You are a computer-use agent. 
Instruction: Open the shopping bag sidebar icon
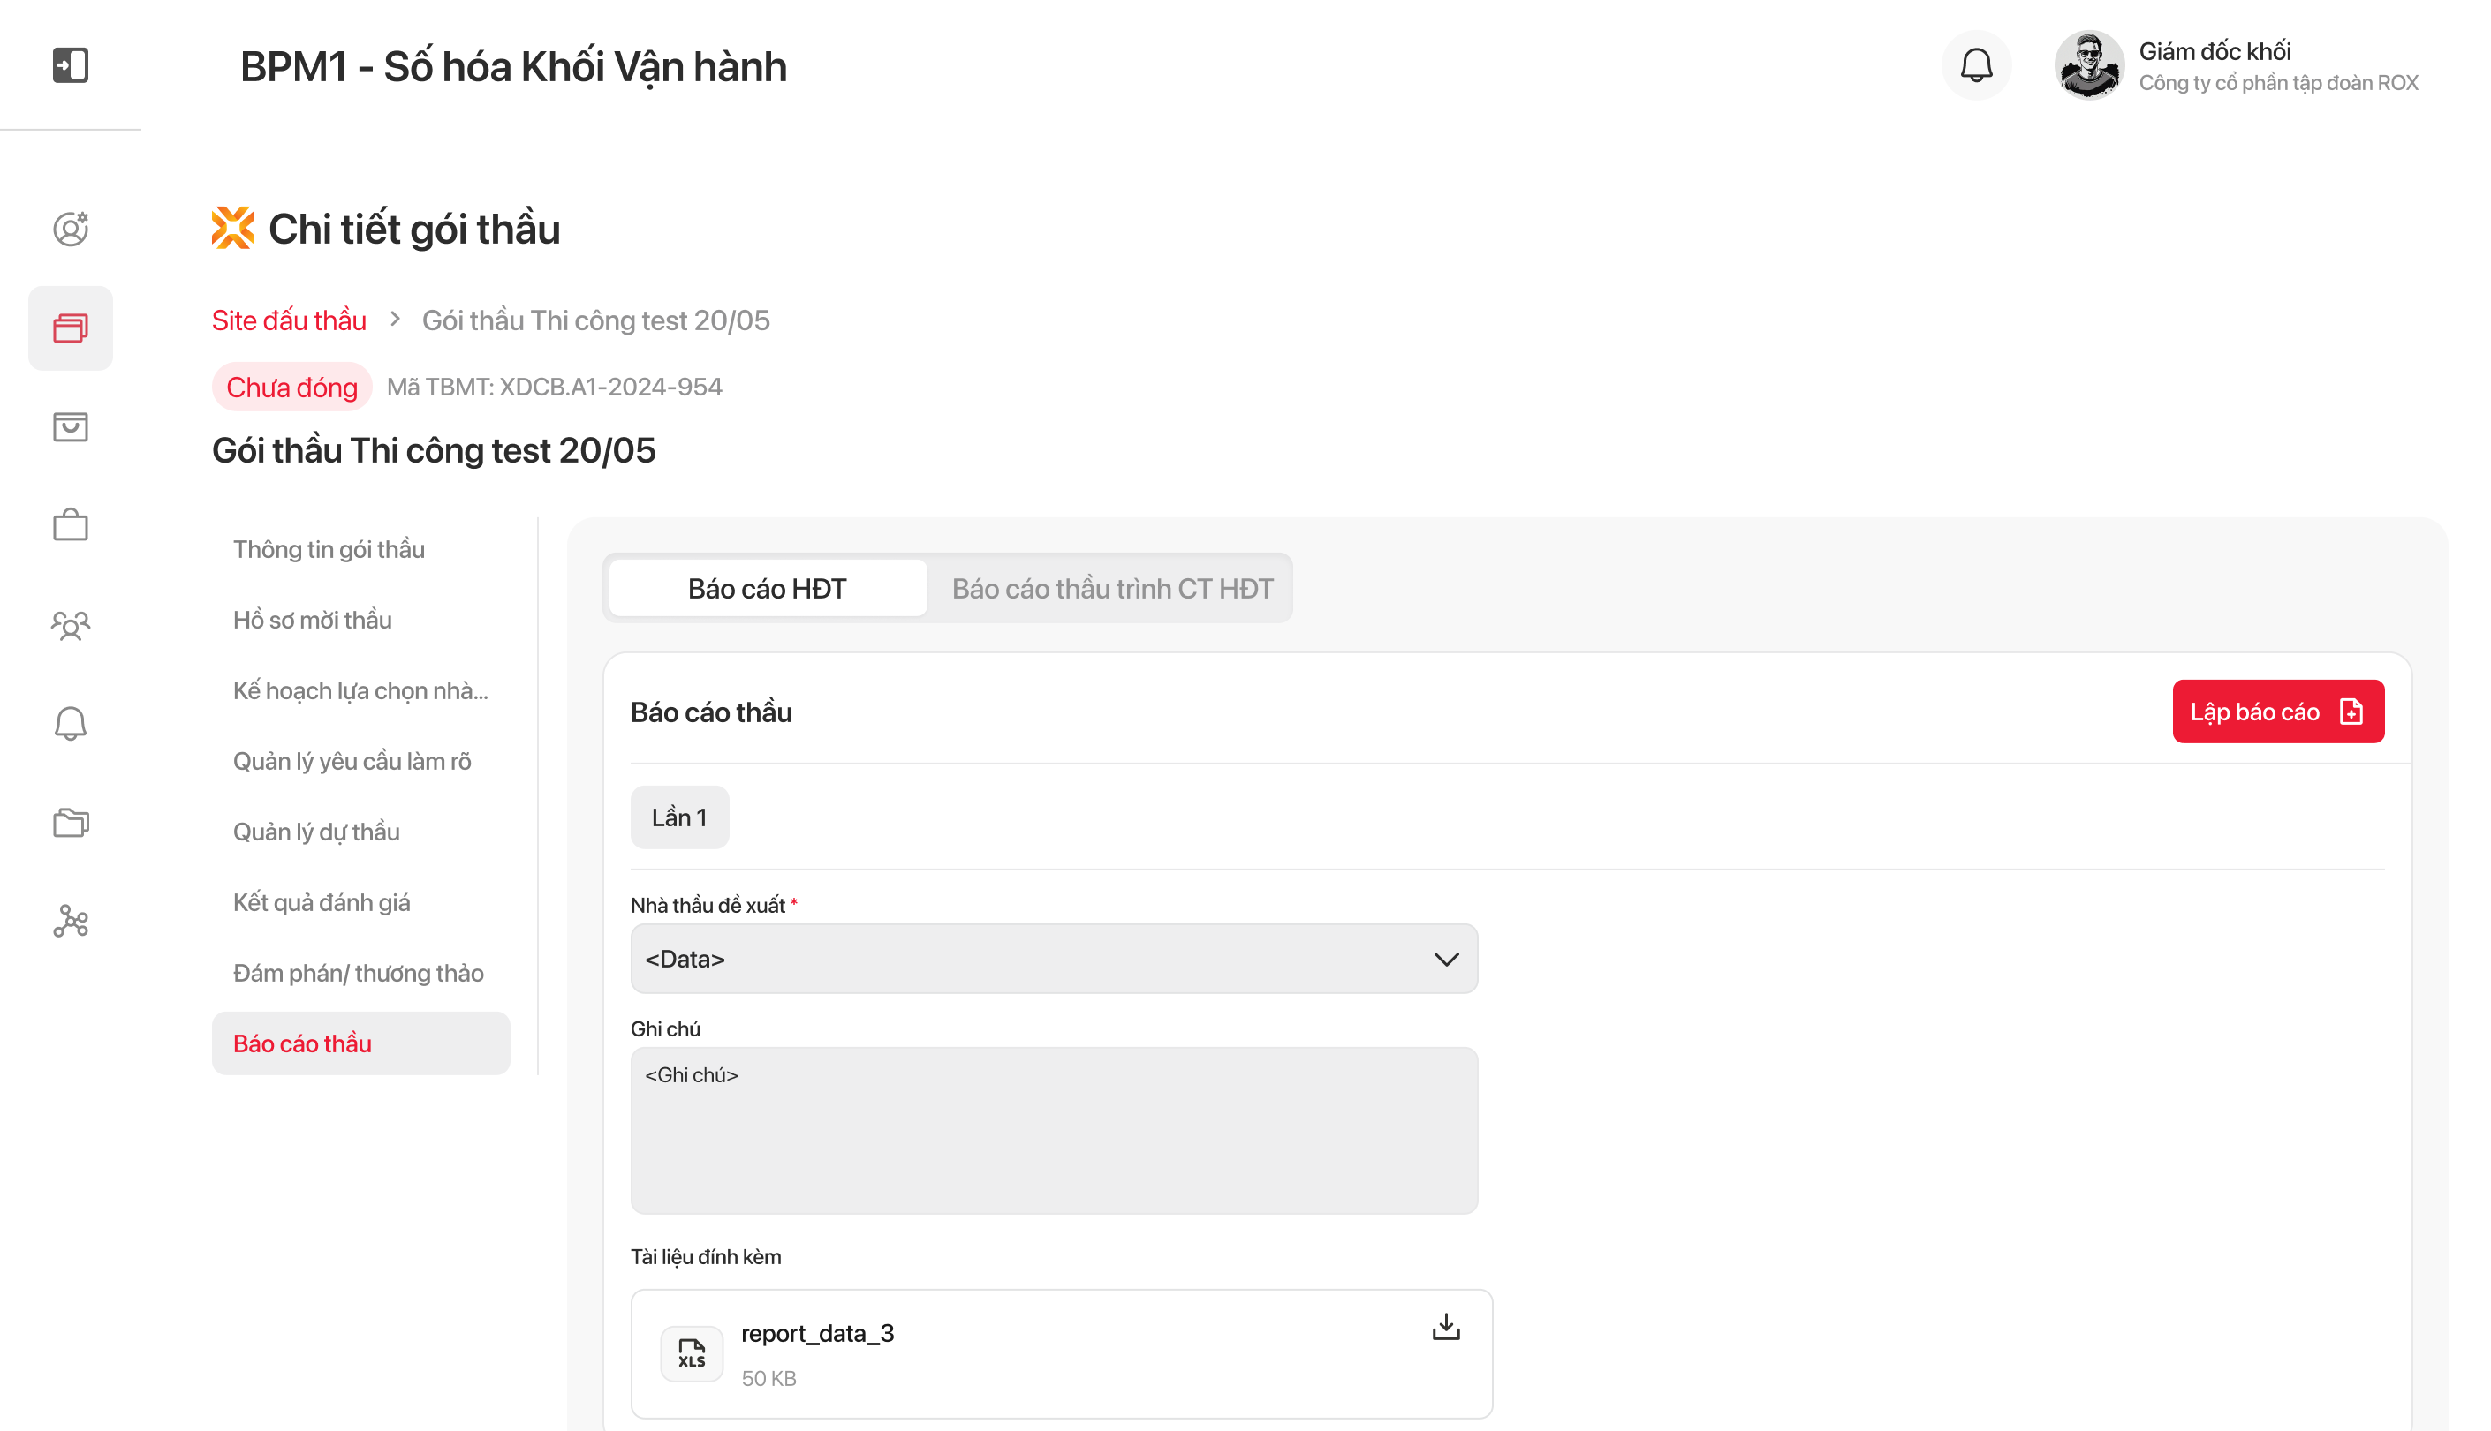coord(70,426)
